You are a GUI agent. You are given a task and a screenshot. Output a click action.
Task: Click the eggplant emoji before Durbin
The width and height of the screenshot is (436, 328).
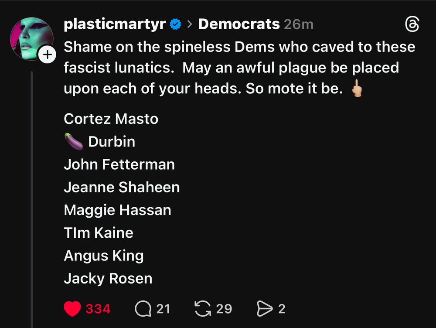[x=73, y=142]
